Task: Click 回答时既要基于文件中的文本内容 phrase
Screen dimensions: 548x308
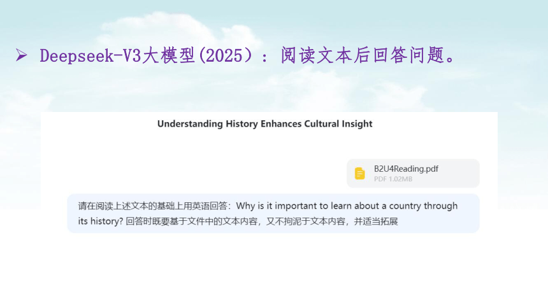Action: (192, 221)
